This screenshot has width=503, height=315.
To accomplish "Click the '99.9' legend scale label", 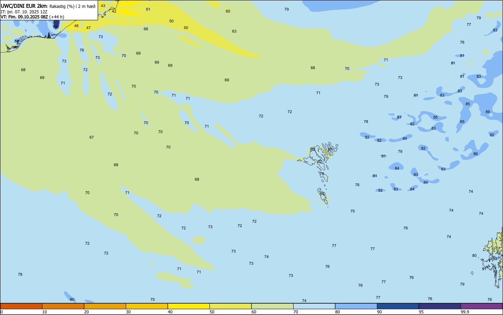I will (465, 312).
